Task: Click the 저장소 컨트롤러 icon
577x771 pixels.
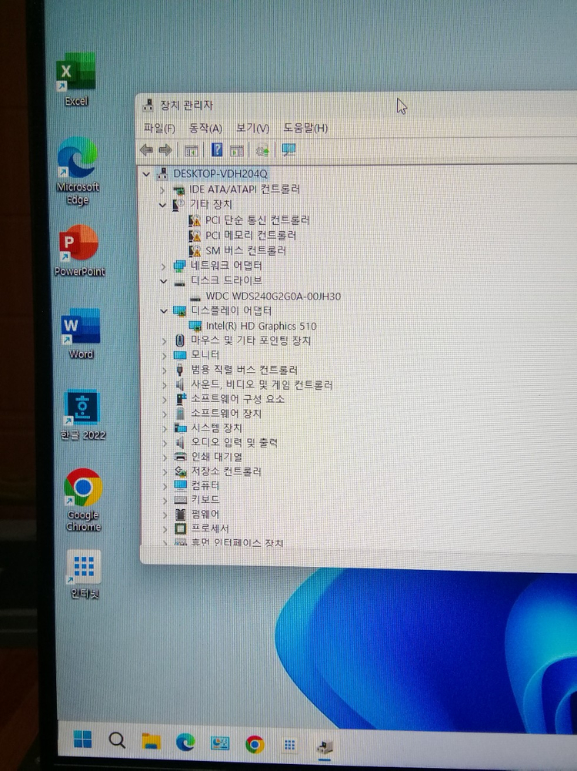Action: point(181,471)
